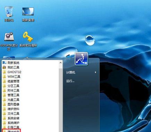Click the 维护资料 text label

coord(13,109)
